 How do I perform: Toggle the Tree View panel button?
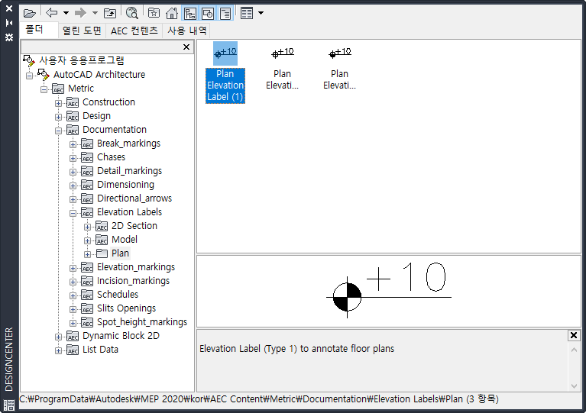point(189,14)
